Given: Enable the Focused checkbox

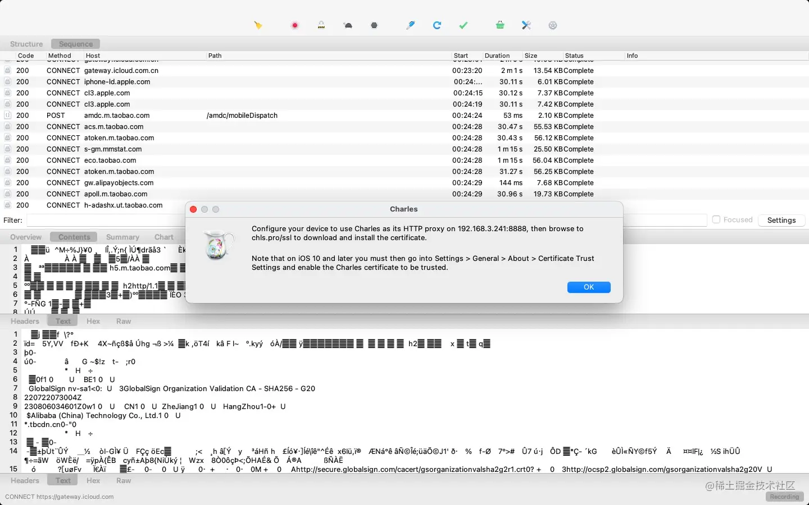Looking at the screenshot, I should point(716,220).
